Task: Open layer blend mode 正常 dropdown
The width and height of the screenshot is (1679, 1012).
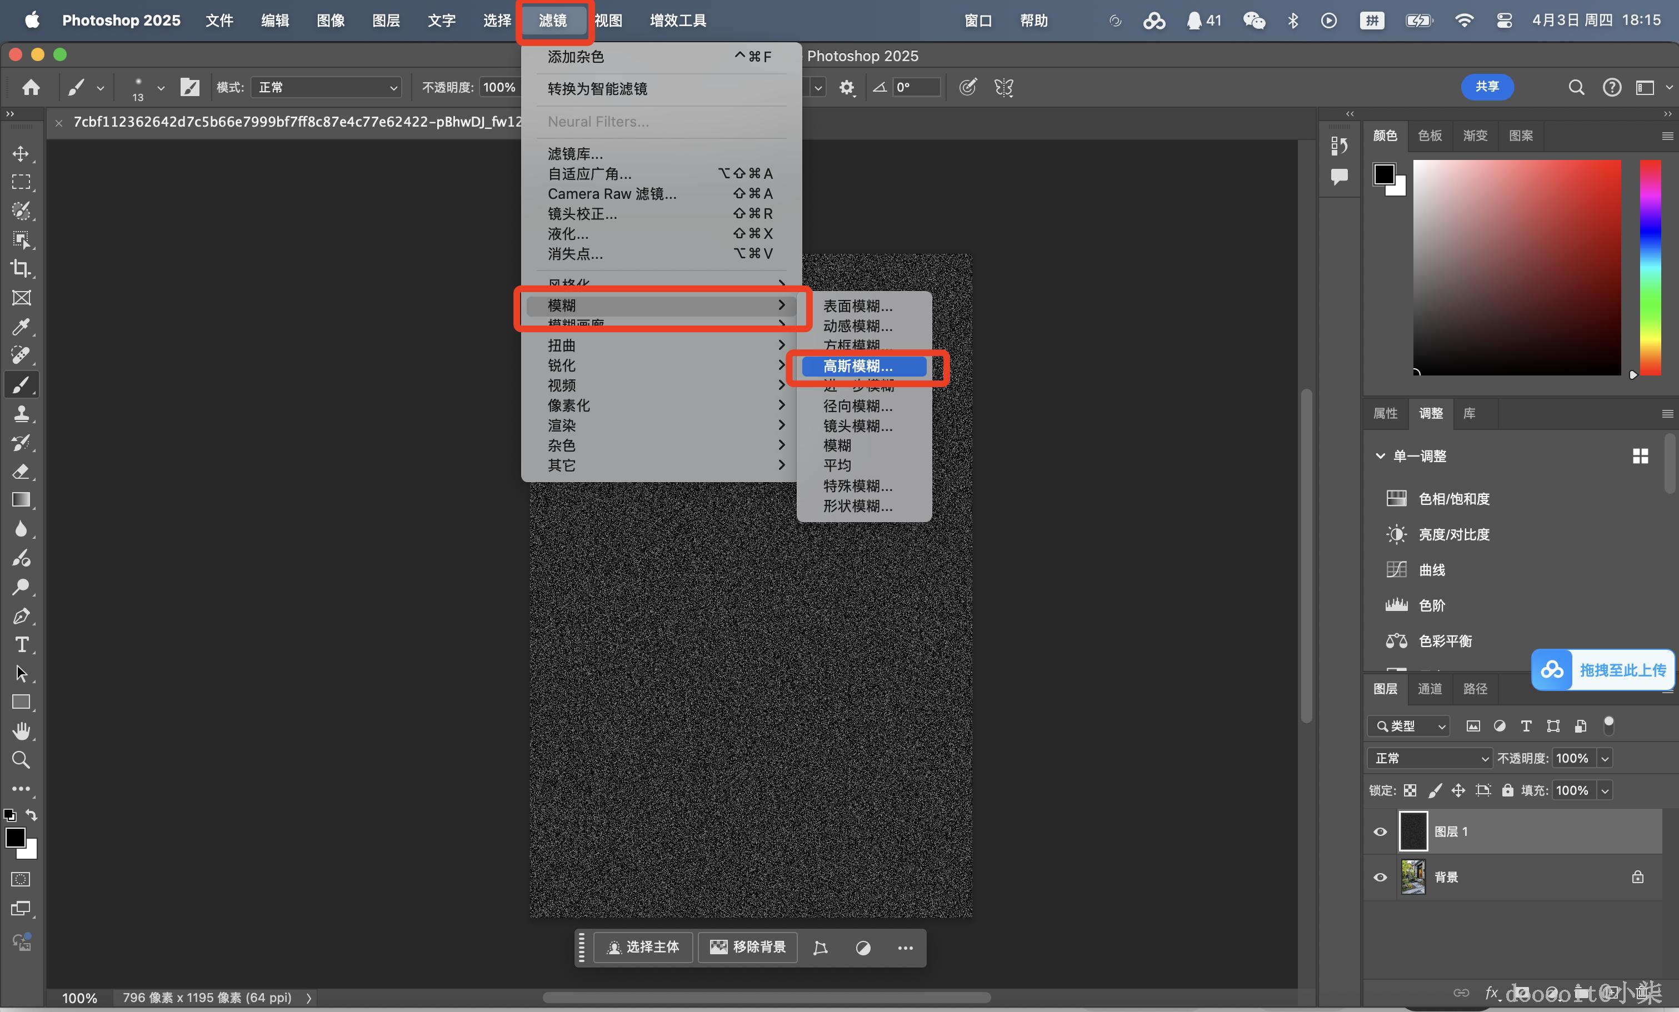Action: (x=1430, y=758)
